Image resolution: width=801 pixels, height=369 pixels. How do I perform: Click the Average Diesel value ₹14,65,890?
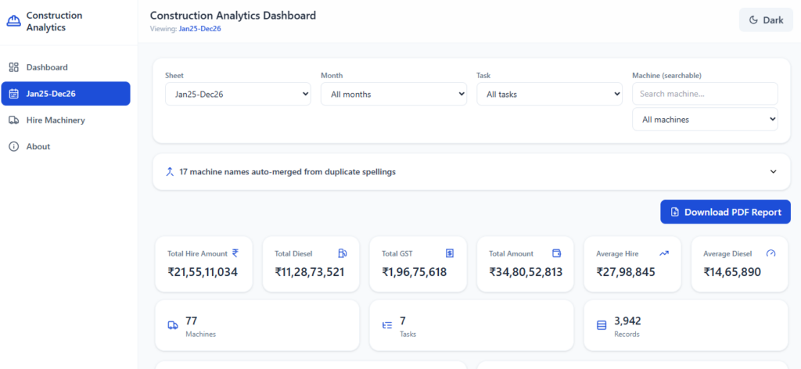pos(732,272)
